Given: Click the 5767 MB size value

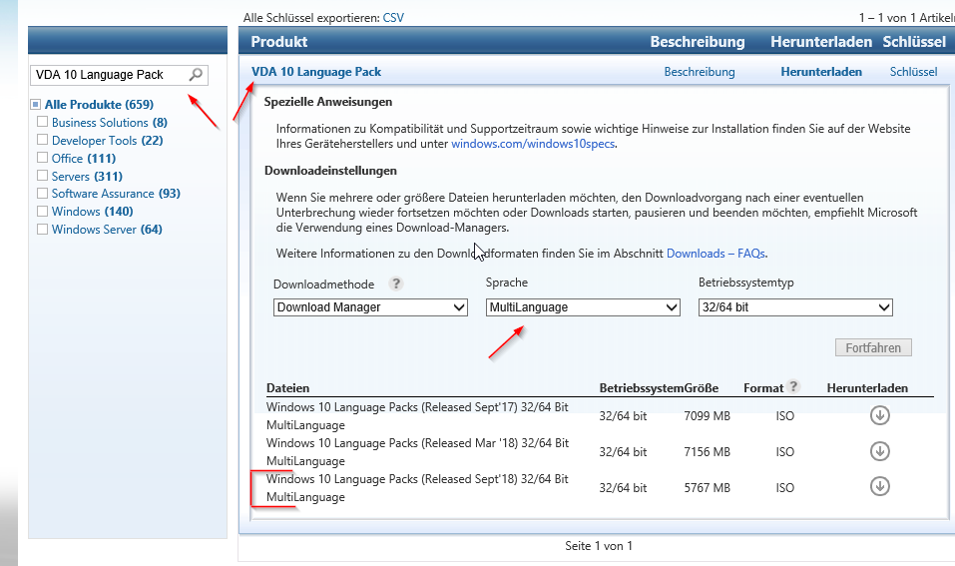Looking at the screenshot, I should coord(707,488).
